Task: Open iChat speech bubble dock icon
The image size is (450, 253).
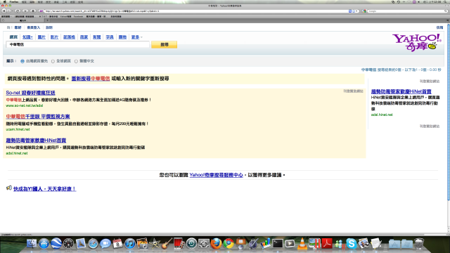Action: click(x=105, y=244)
